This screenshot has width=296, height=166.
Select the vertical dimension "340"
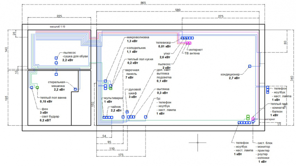292,78
